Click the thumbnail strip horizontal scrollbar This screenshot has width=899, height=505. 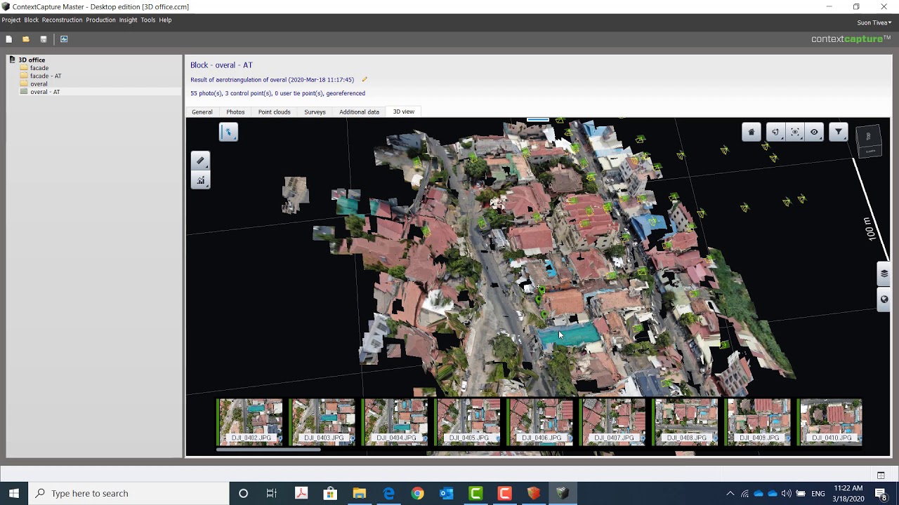point(268,450)
